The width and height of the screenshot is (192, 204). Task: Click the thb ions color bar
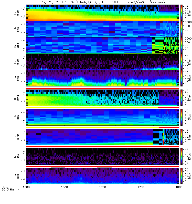182,117
